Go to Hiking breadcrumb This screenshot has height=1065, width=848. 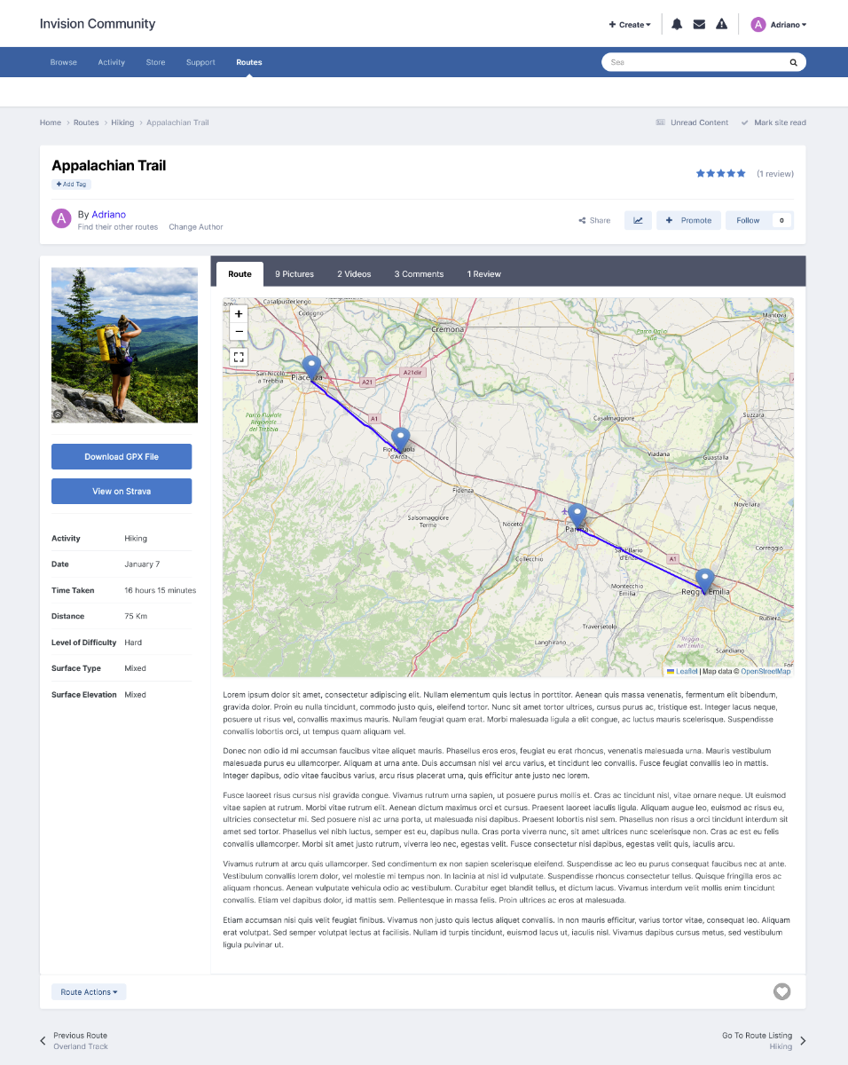click(x=122, y=122)
